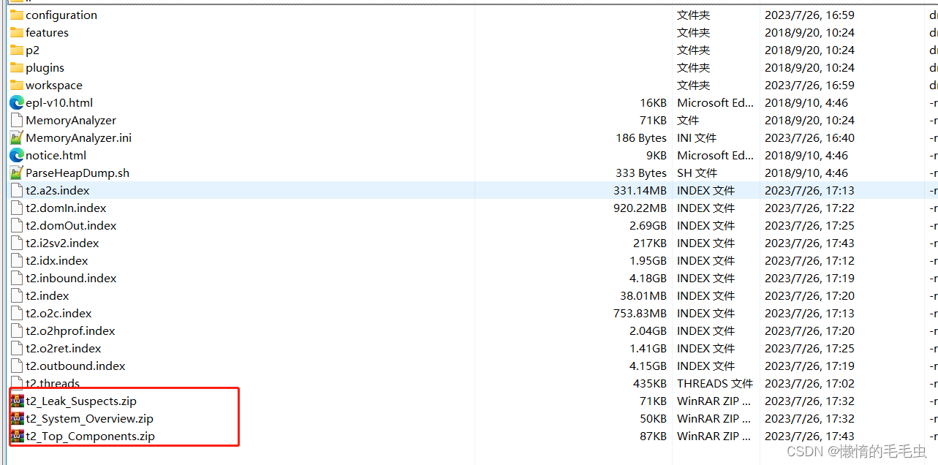Select the plugins folder name
The image size is (938, 465).
pos(45,67)
